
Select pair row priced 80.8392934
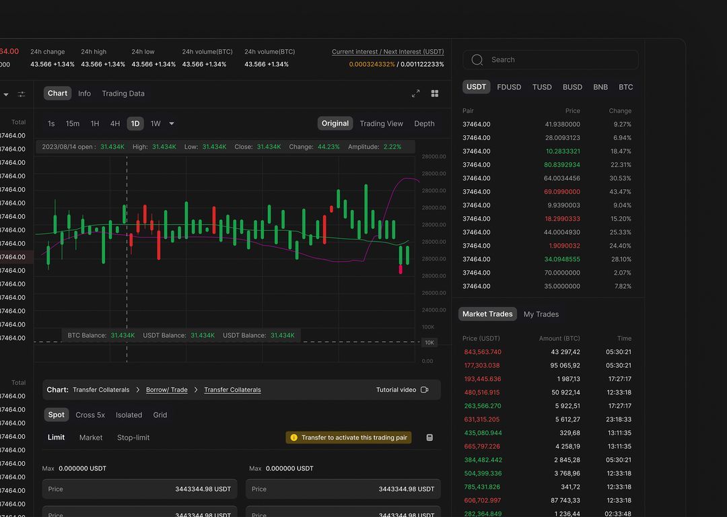(x=547, y=165)
